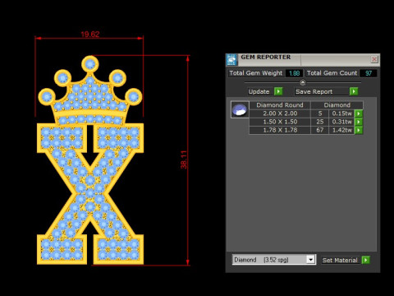Close the Gem Reporter panel
This screenshot has height=296, width=394.
point(374,59)
